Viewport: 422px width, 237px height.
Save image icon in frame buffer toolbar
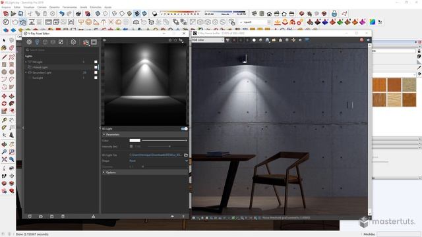point(267,40)
